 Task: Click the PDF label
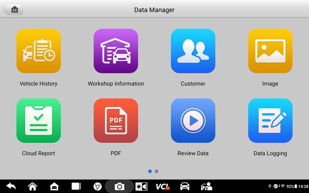click(116, 153)
